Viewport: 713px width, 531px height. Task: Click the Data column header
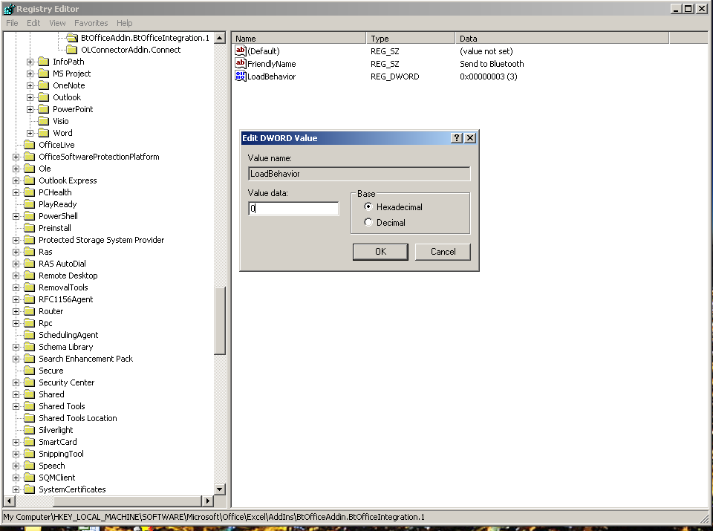[562, 39]
